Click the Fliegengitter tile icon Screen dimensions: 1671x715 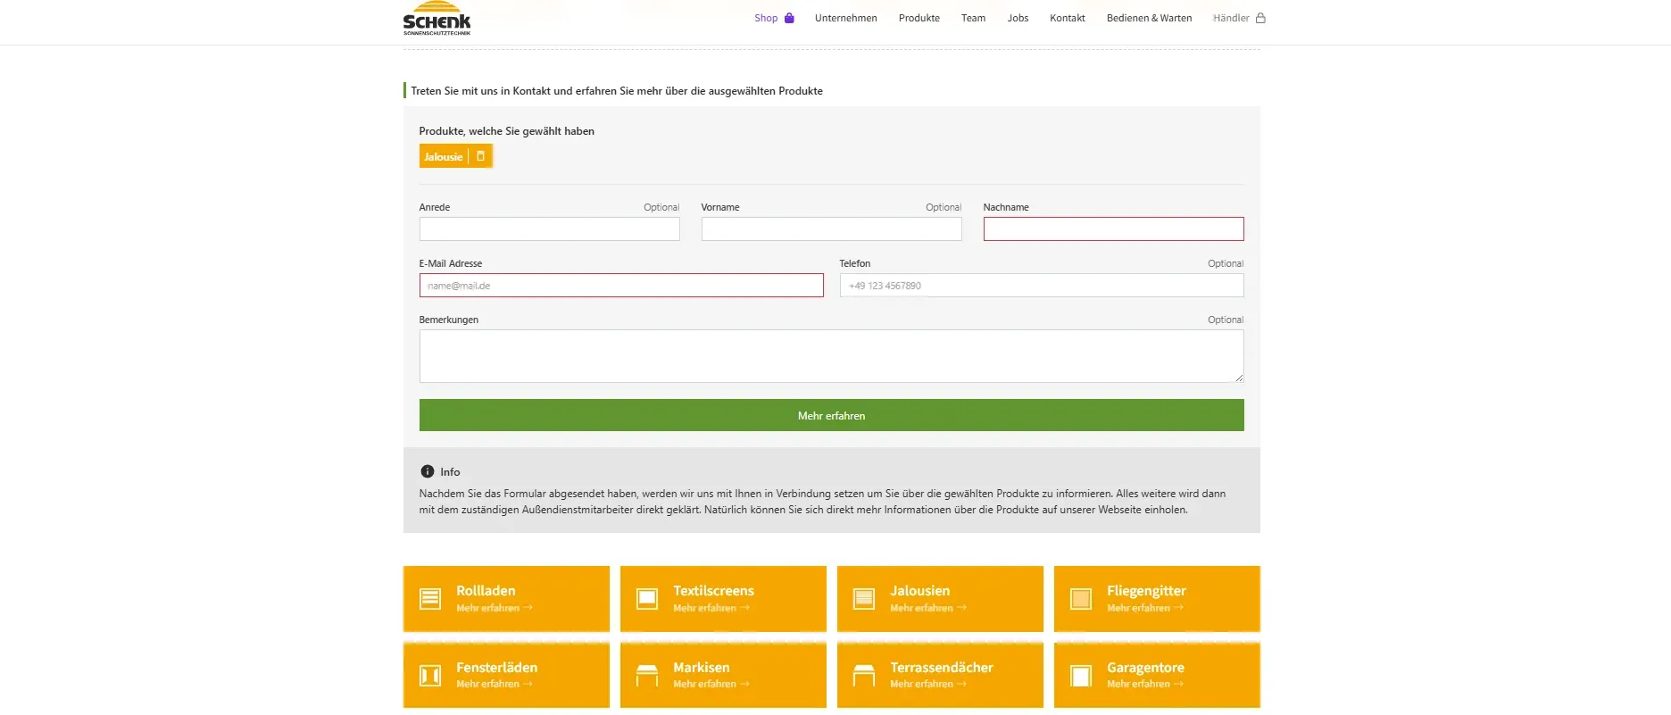point(1081,599)
